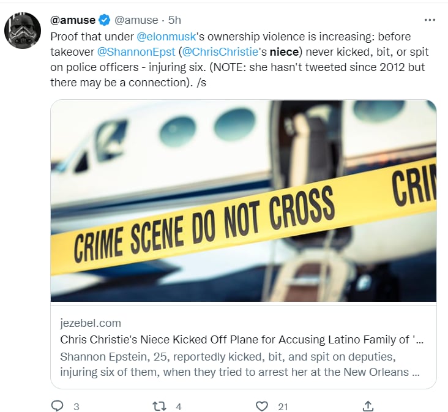Image resolution: width=448 pixels, height=412 pixels.
Task: Click the blue verified checkmark badge
Action: [x=105, y=20]
